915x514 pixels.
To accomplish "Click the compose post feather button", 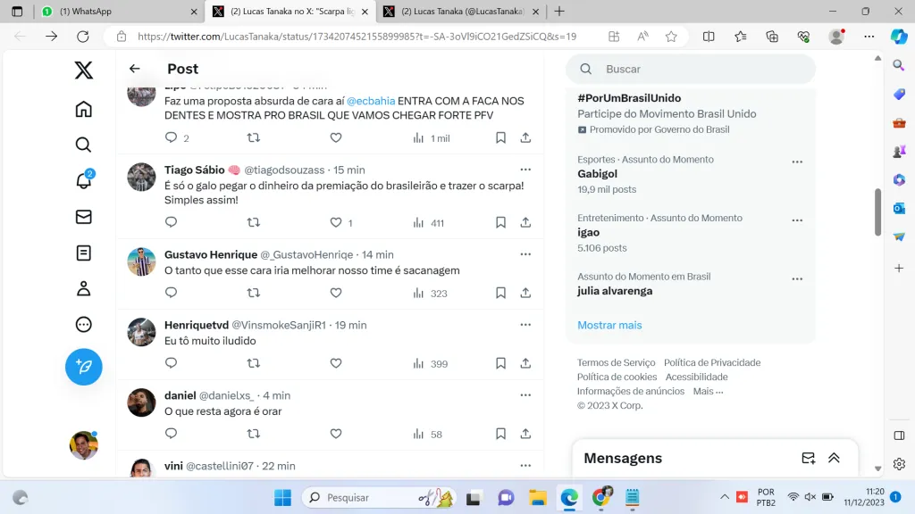I will click(83, 367).
